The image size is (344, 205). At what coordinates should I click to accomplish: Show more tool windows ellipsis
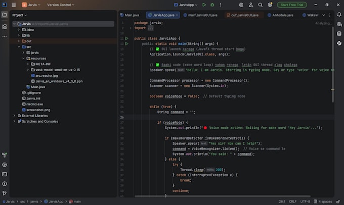[x=5, y=36]
